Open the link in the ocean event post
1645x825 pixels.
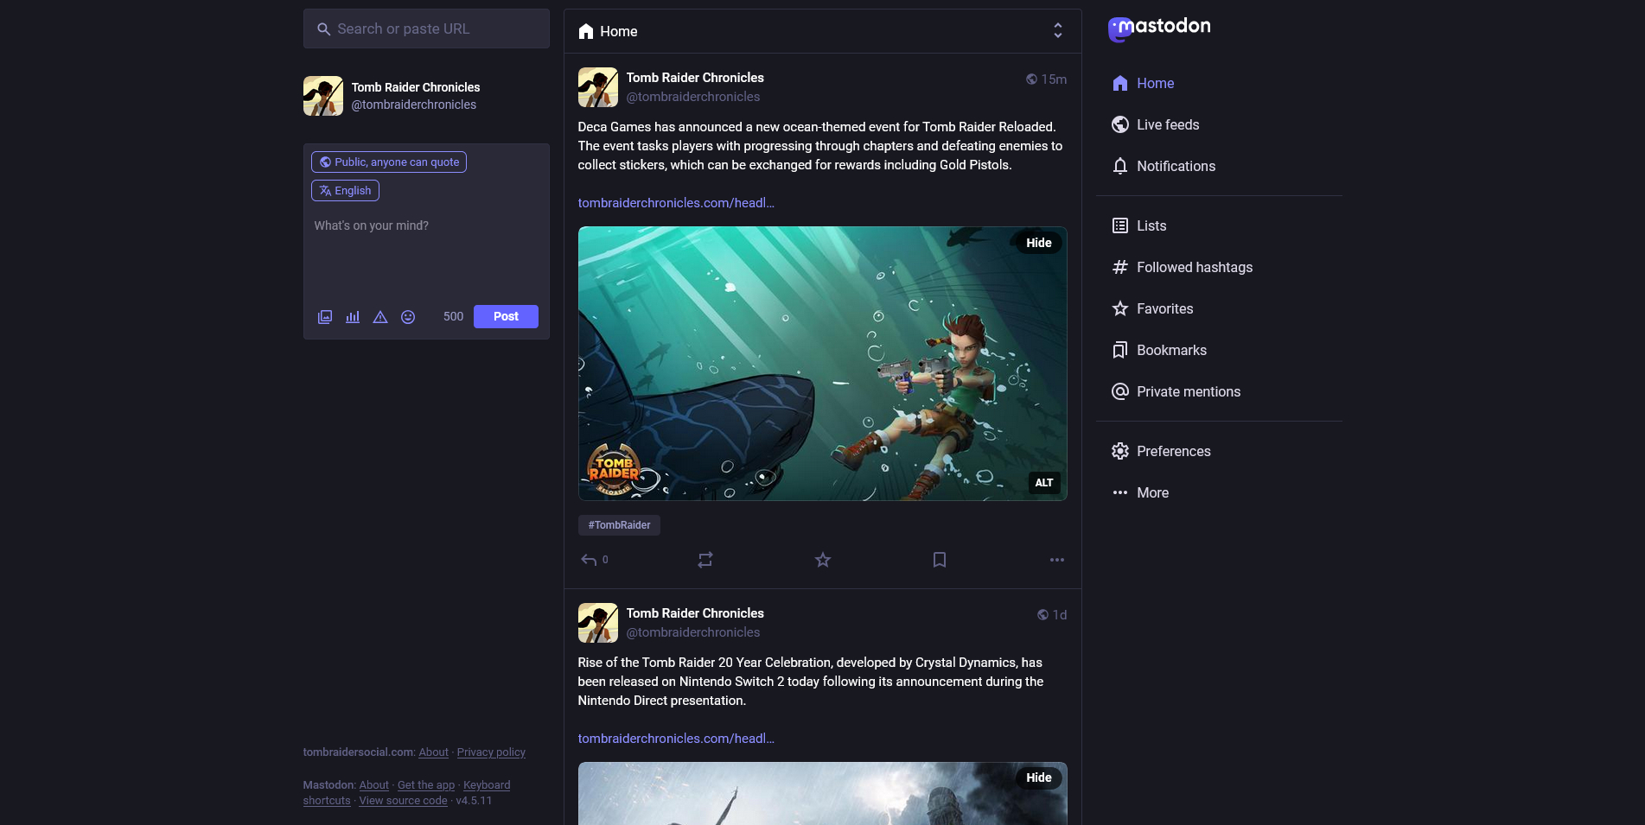tap(676, 203)
